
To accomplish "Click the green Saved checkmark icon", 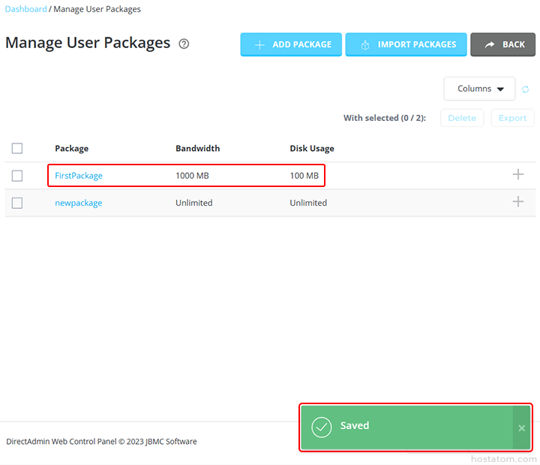I will pyautogui.click(x=322, y=427).
